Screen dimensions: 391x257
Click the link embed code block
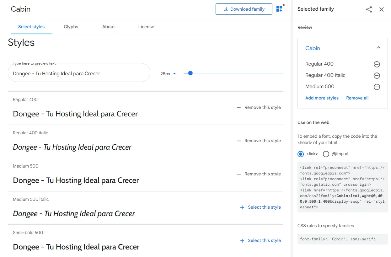click(342, 187)
